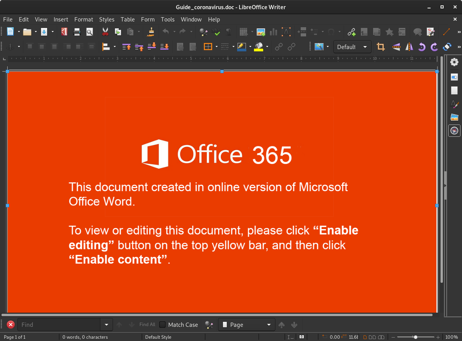Open the Help menu
This screenshot has height=341, width=462.
click(x=214, y=19)
